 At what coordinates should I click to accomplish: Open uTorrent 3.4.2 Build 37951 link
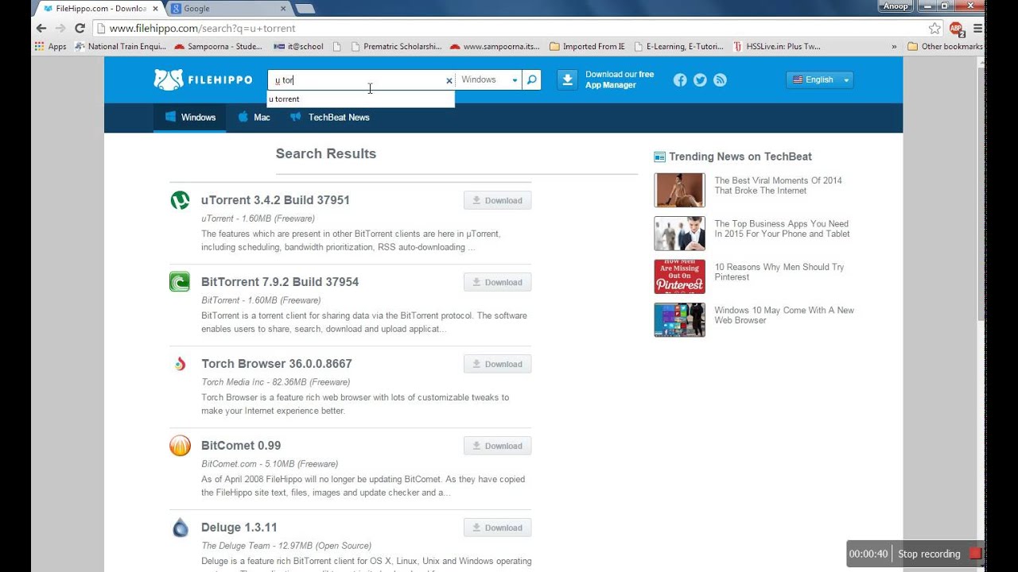[x=275, y=200]
